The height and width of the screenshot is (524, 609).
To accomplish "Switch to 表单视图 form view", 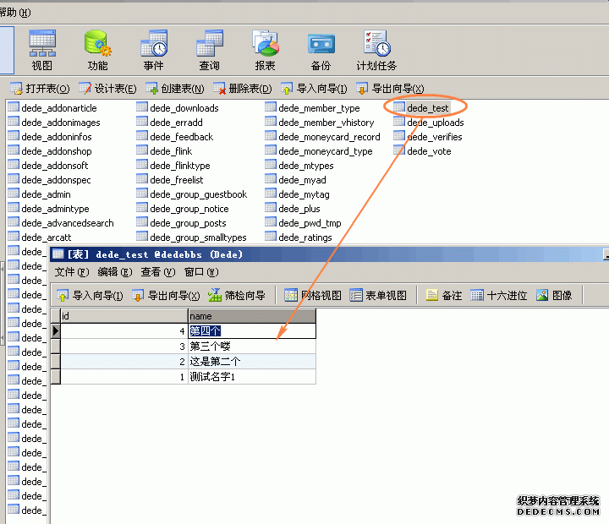I will coord(378,296).
